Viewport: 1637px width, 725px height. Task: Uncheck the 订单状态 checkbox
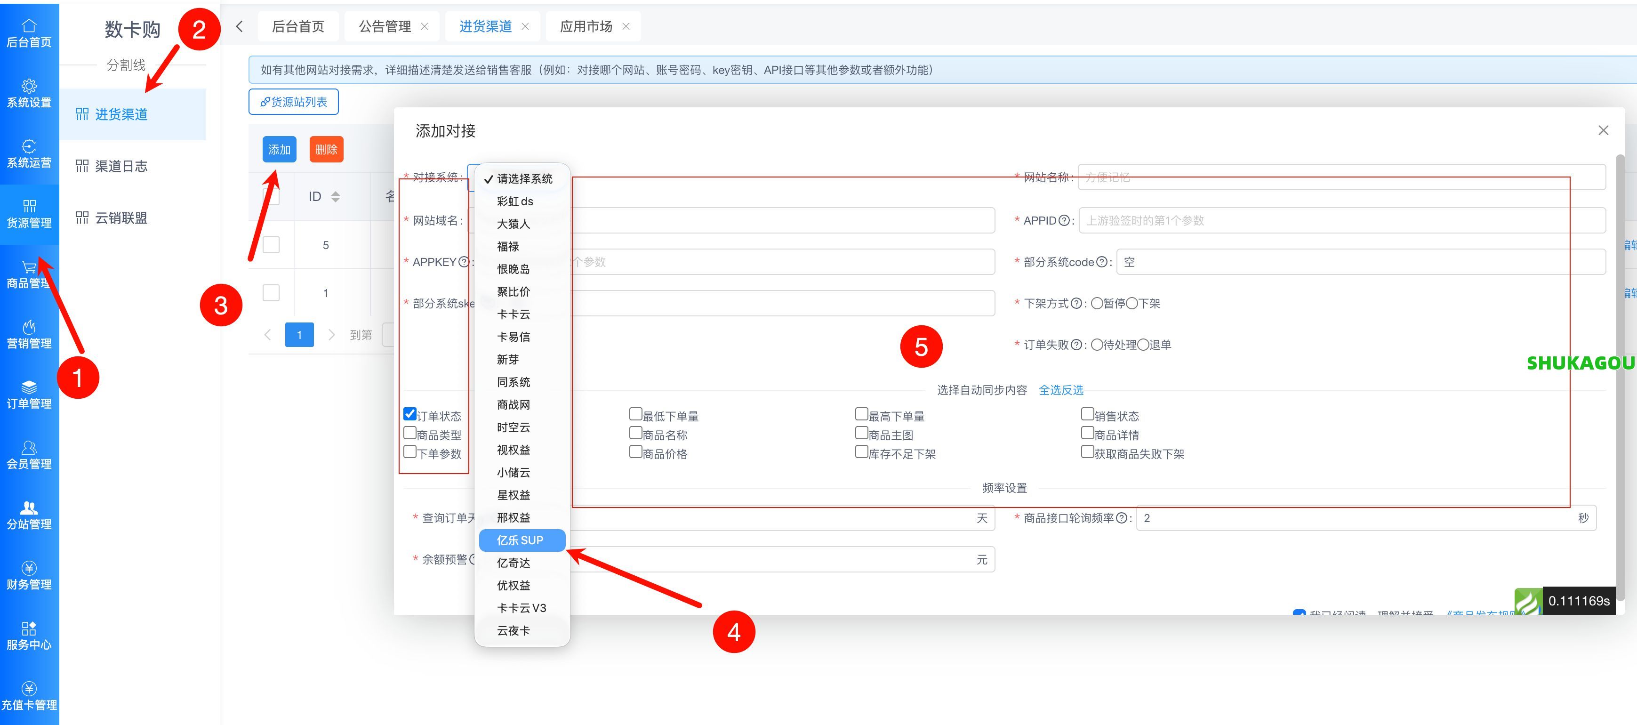410,414
